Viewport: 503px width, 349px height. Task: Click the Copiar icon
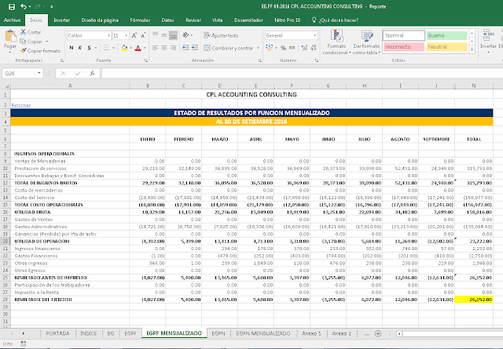(24, 41)
